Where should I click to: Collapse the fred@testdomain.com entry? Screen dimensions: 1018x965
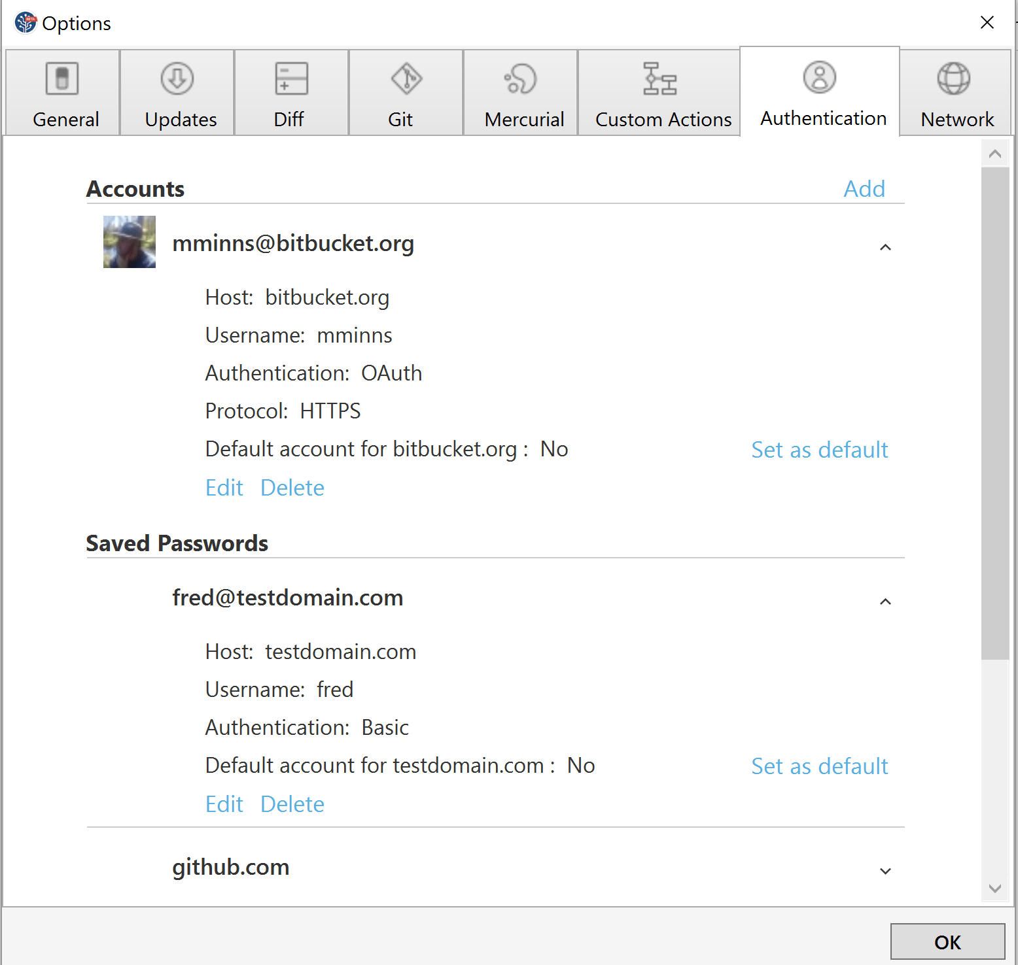885,601
